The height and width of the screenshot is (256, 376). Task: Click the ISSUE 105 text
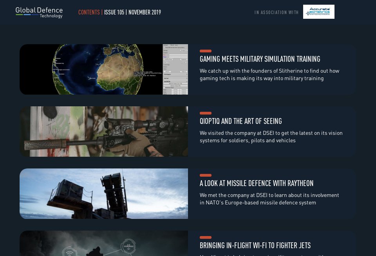pos(114,13)
